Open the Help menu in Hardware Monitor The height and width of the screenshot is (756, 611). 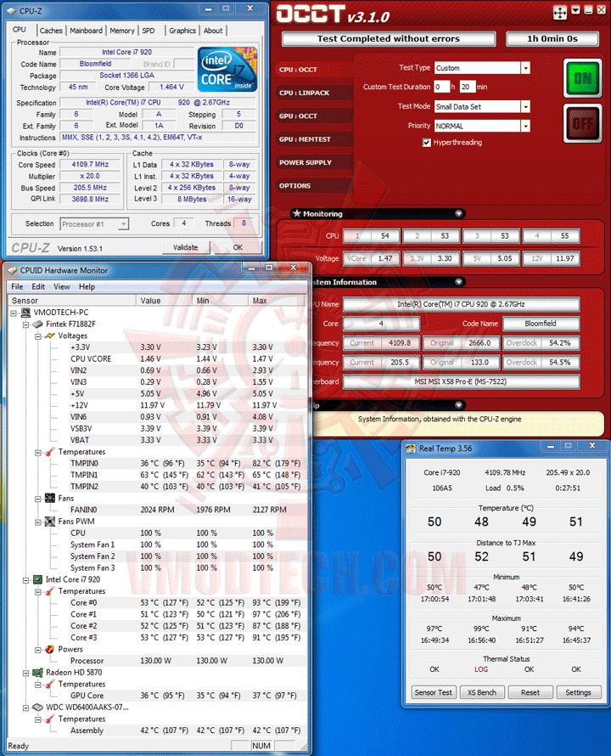coord(87,287)
